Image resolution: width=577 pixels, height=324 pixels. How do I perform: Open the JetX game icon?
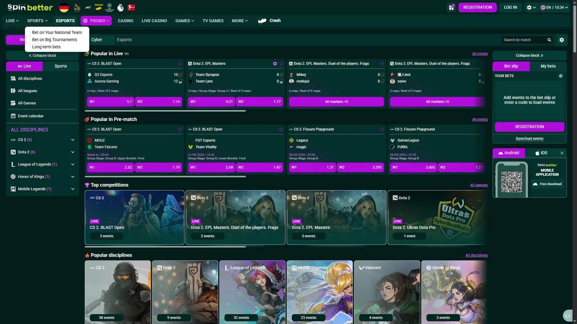point(88,7)
